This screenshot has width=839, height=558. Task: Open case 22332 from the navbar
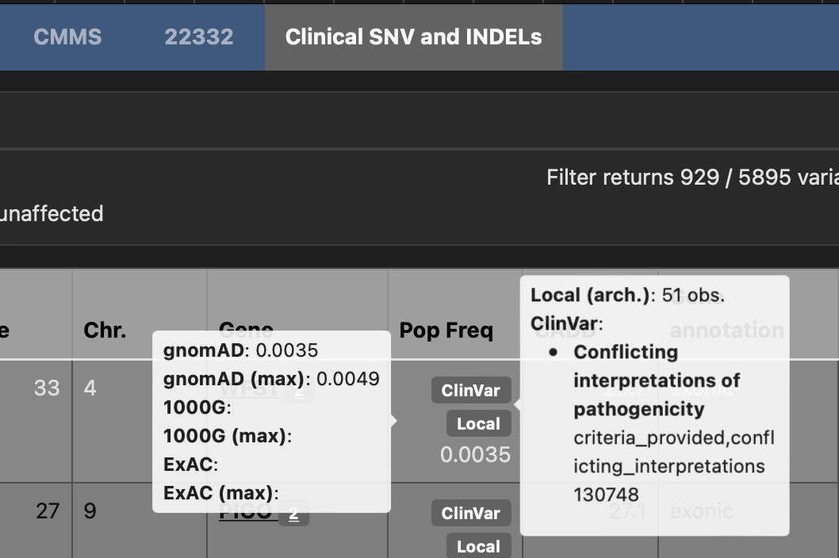pos(198,36)
